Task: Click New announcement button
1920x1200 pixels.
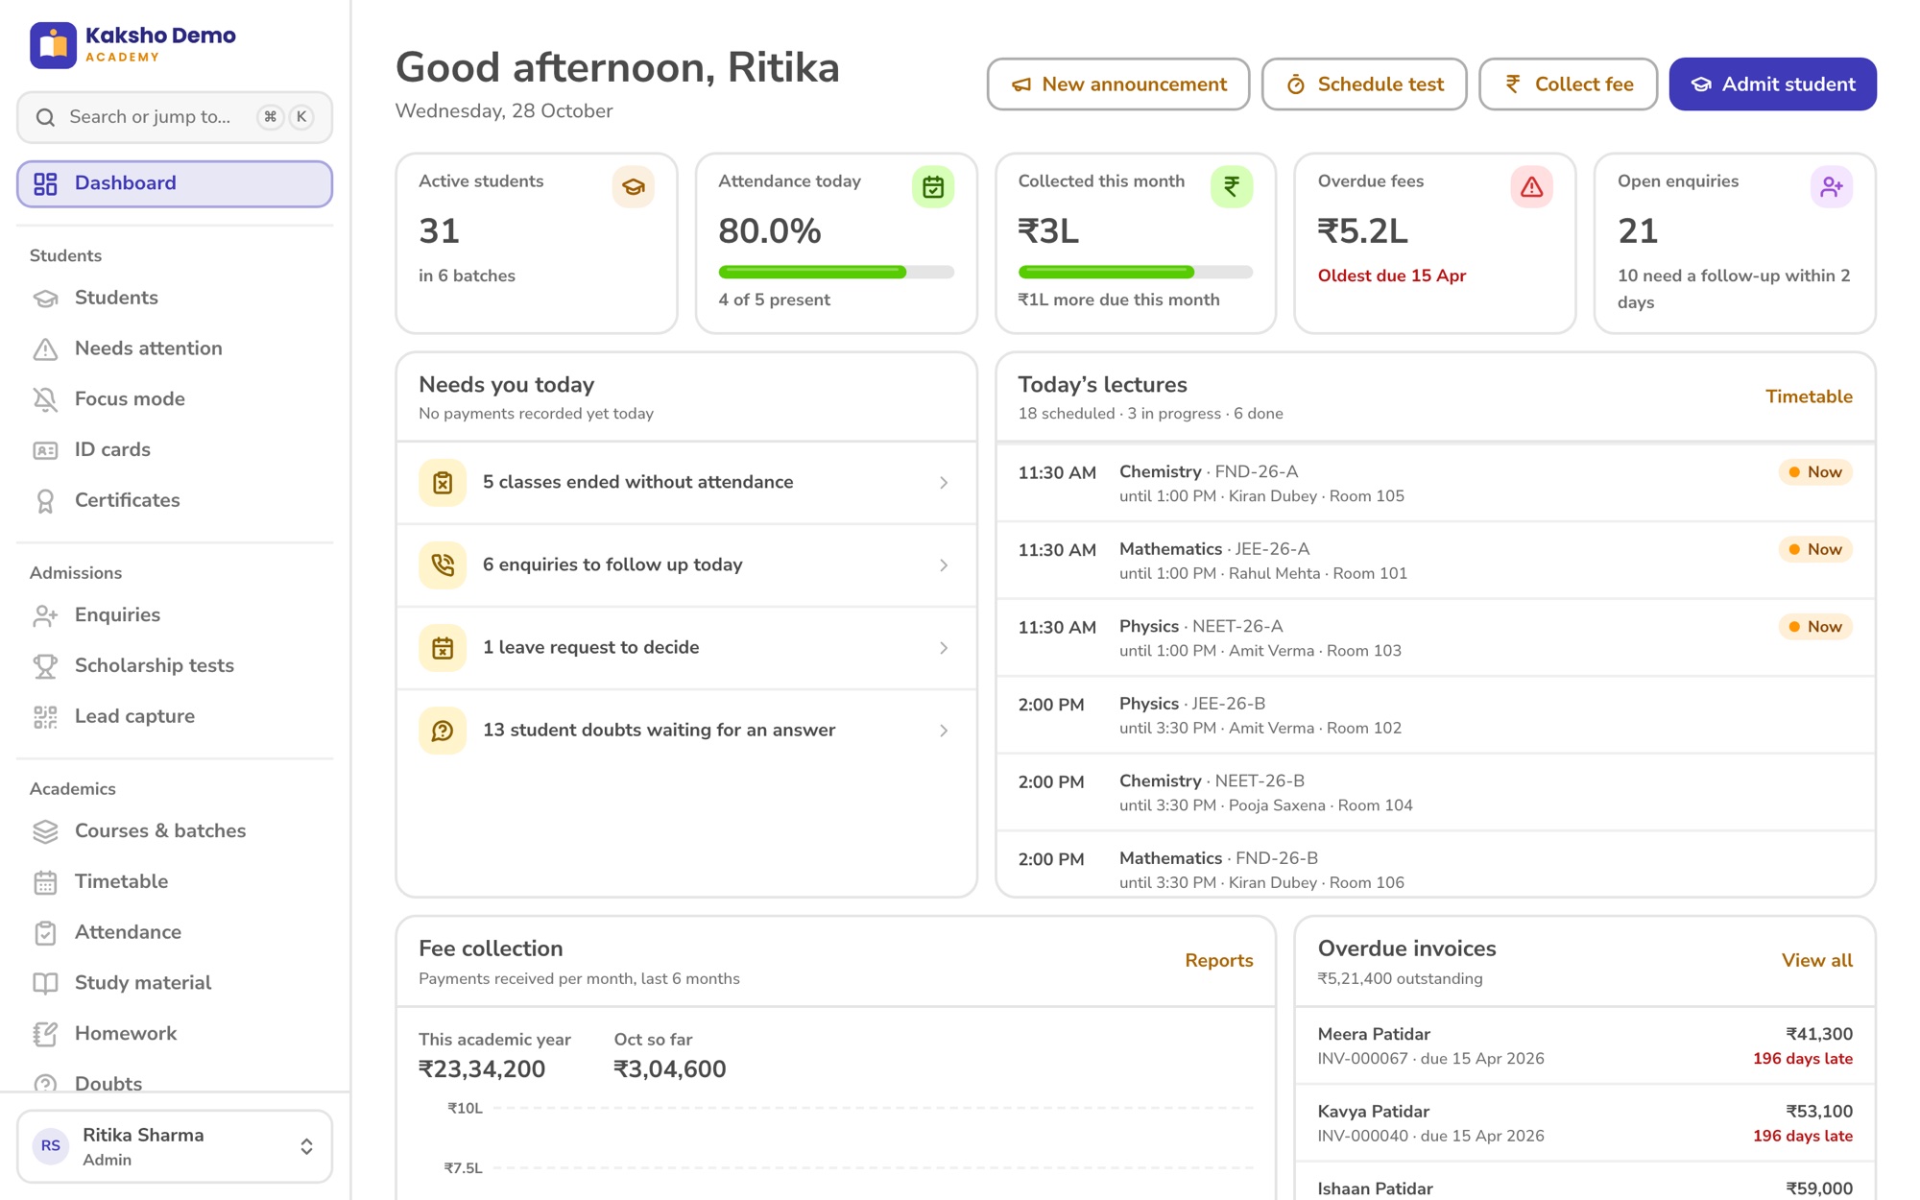Action: (x=1118, y=84)
